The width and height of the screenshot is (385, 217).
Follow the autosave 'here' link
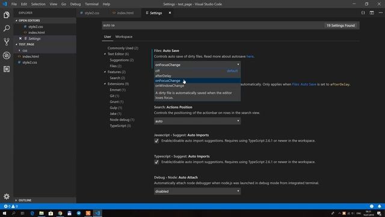[250, 56]
